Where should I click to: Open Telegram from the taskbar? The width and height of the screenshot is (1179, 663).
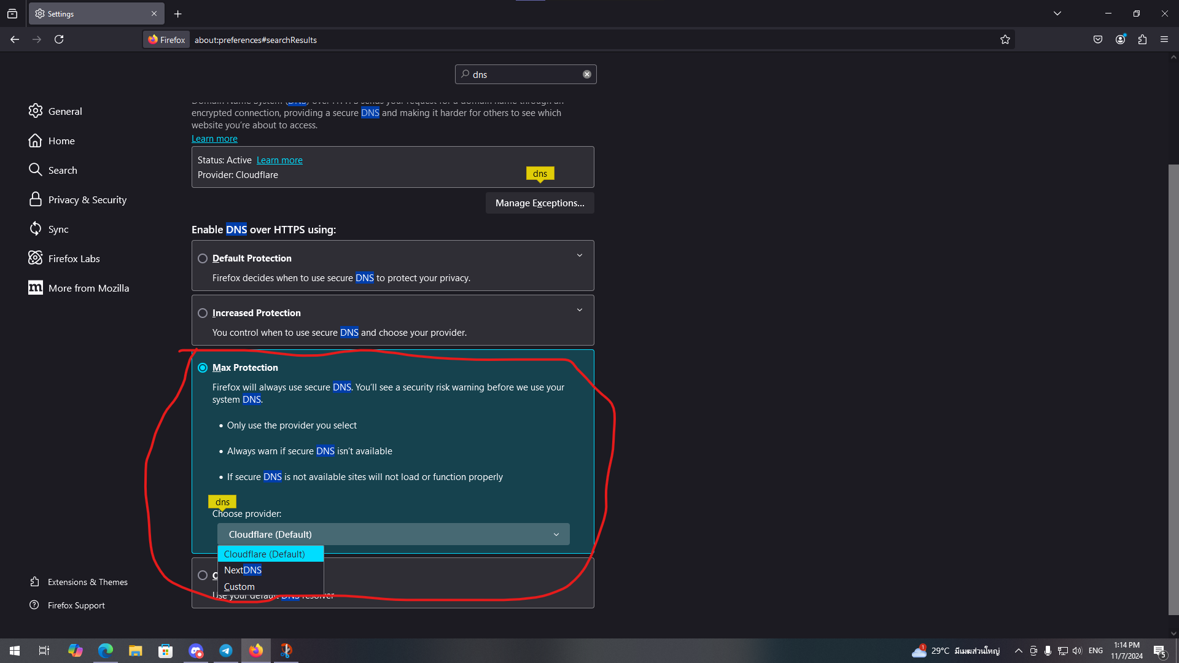tap(225, 651)
